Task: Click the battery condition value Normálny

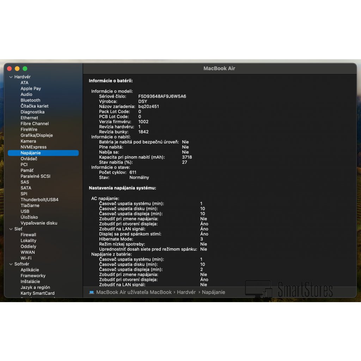Action: 139,178
